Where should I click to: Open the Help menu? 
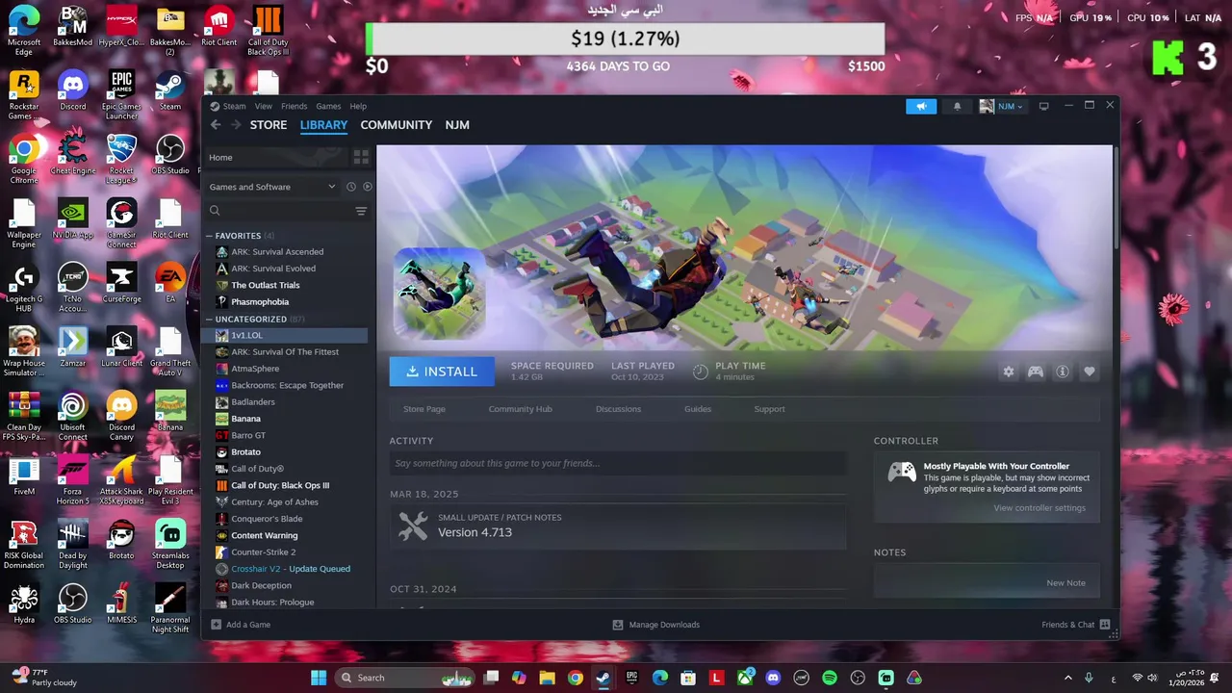click(358, 106)
